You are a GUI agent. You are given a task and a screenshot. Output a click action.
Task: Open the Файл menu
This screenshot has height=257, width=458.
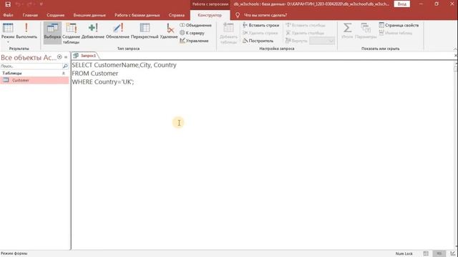8,15
